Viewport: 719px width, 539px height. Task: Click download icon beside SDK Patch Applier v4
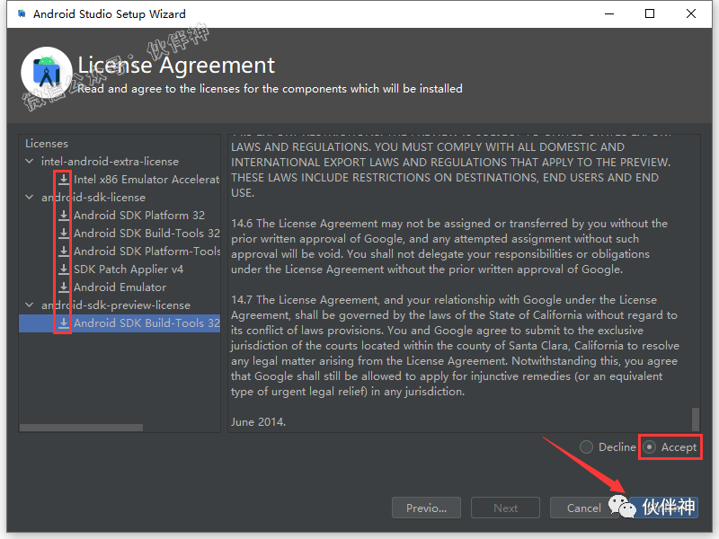[64, 269]
